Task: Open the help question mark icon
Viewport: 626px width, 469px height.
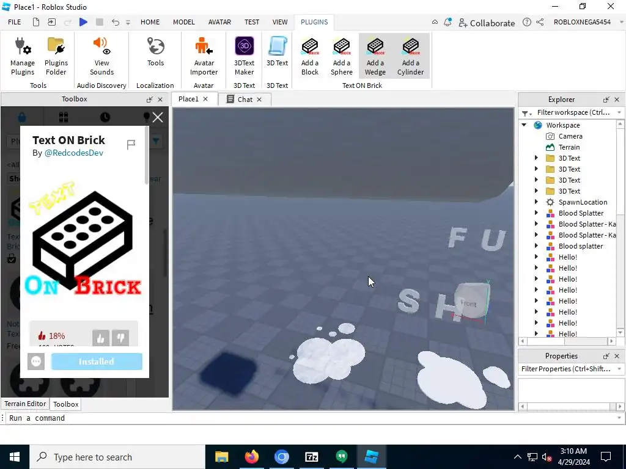Action: pyautogui.click(x=526, y=22)
